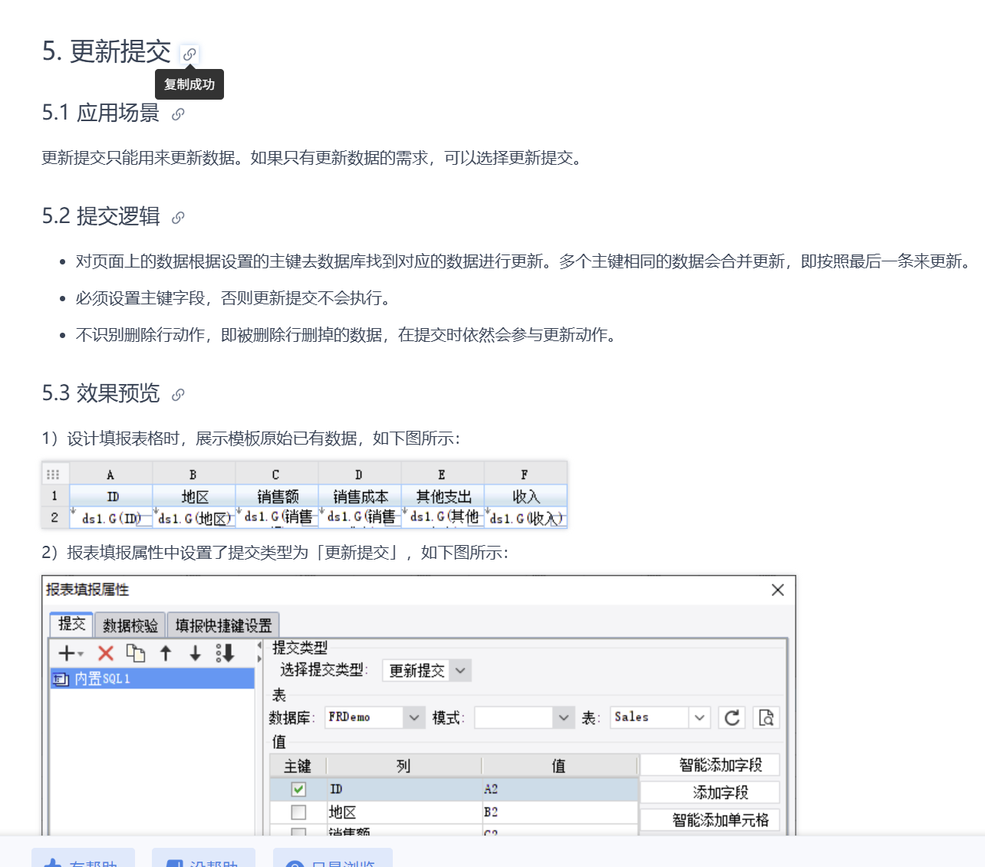Viewport: 985px width, 867px height.
Task: Toggle the primary key checkbox for ID
Action: point(298,789)
